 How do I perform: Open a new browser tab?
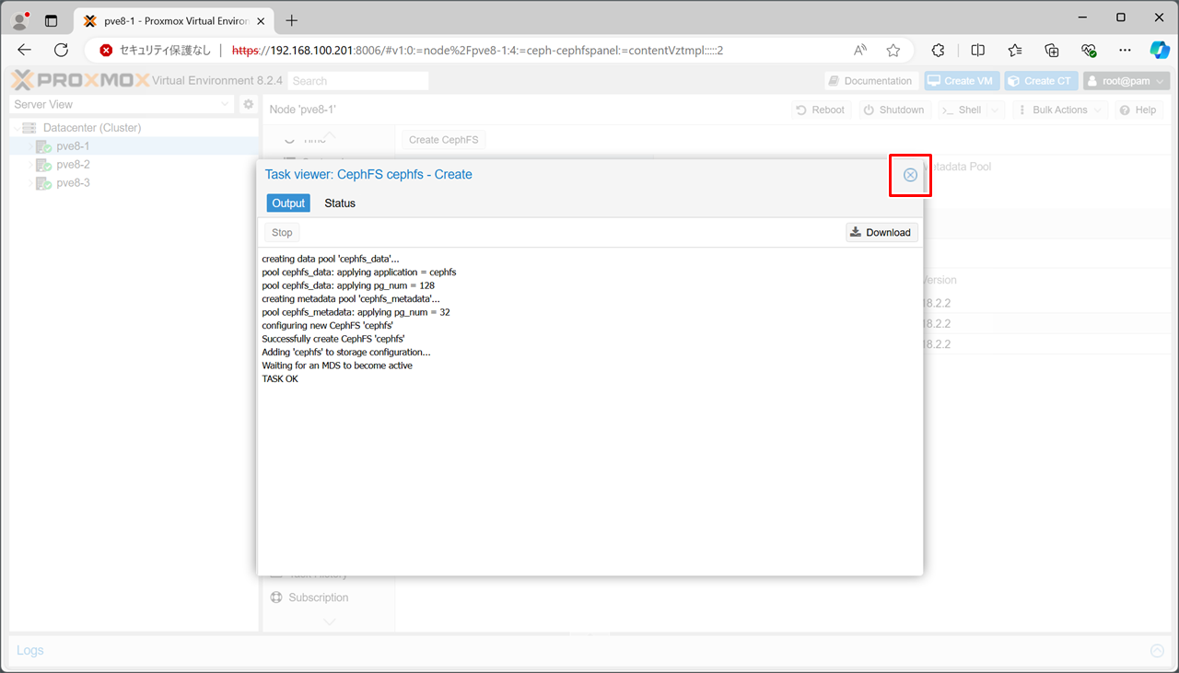pos(292,20)
